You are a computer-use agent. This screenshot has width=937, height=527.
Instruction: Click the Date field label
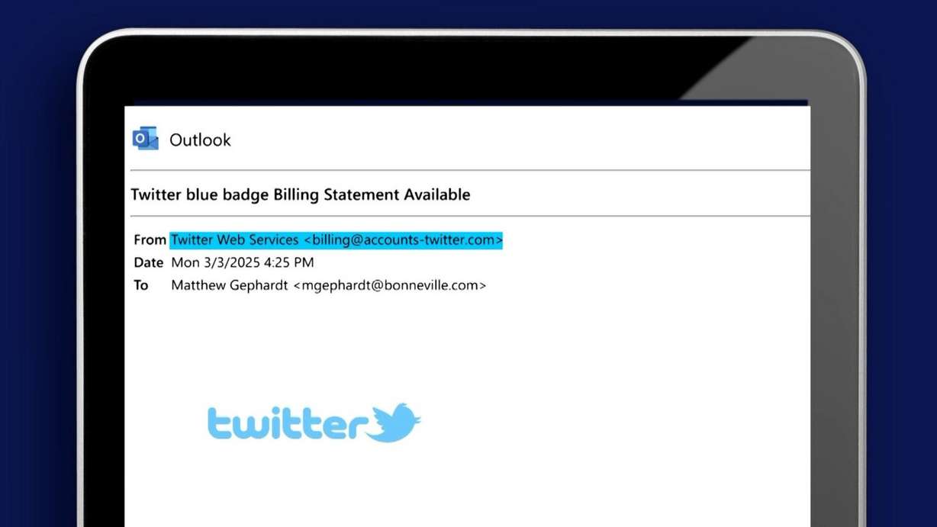(148, 262)
